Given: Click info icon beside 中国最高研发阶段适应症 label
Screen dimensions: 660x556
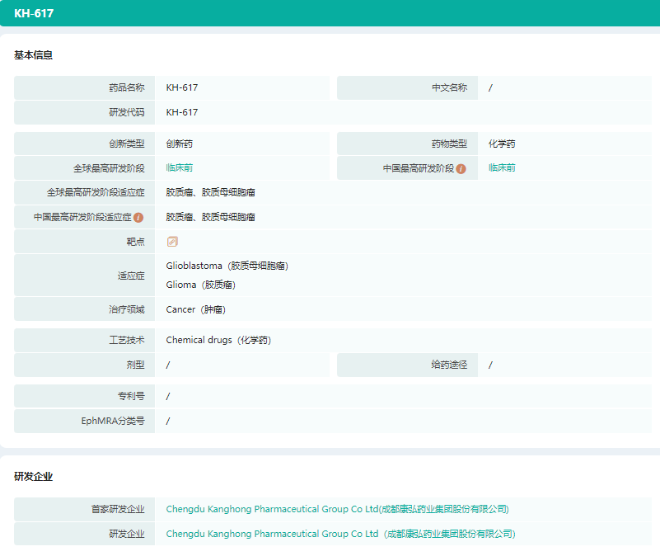Looking at the screenshot, I should pos(138,217).
